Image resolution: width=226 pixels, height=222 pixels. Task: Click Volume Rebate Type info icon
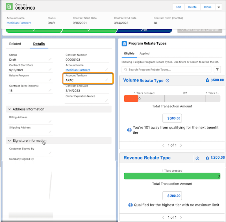[x=168, y=81]
